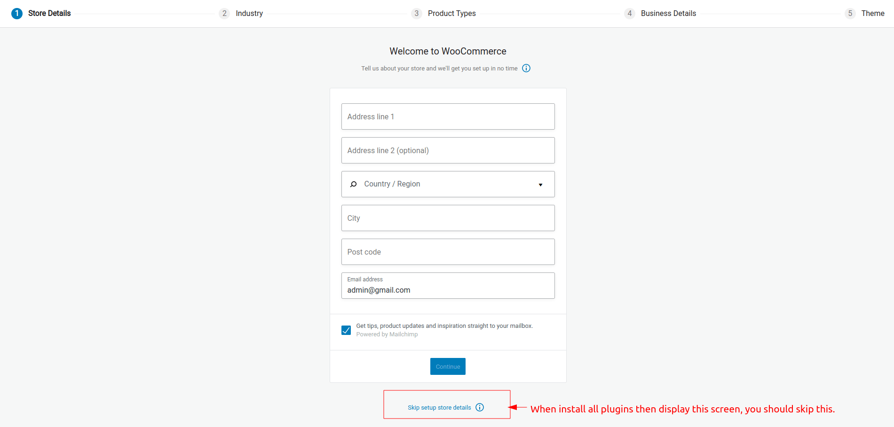
Task: Go to the Product Types step tab
Action: click(451, 13)
